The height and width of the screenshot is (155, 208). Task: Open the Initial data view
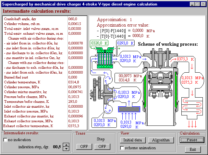click(x=133, y=140)
